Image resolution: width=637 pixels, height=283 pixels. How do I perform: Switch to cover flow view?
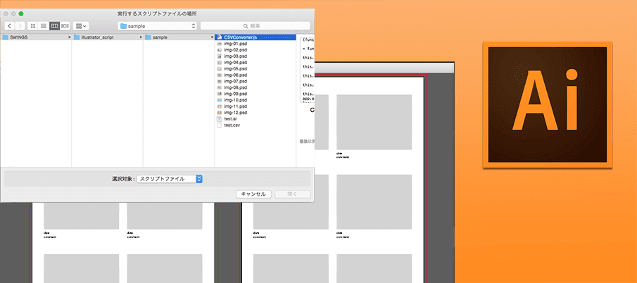point(65,26)
